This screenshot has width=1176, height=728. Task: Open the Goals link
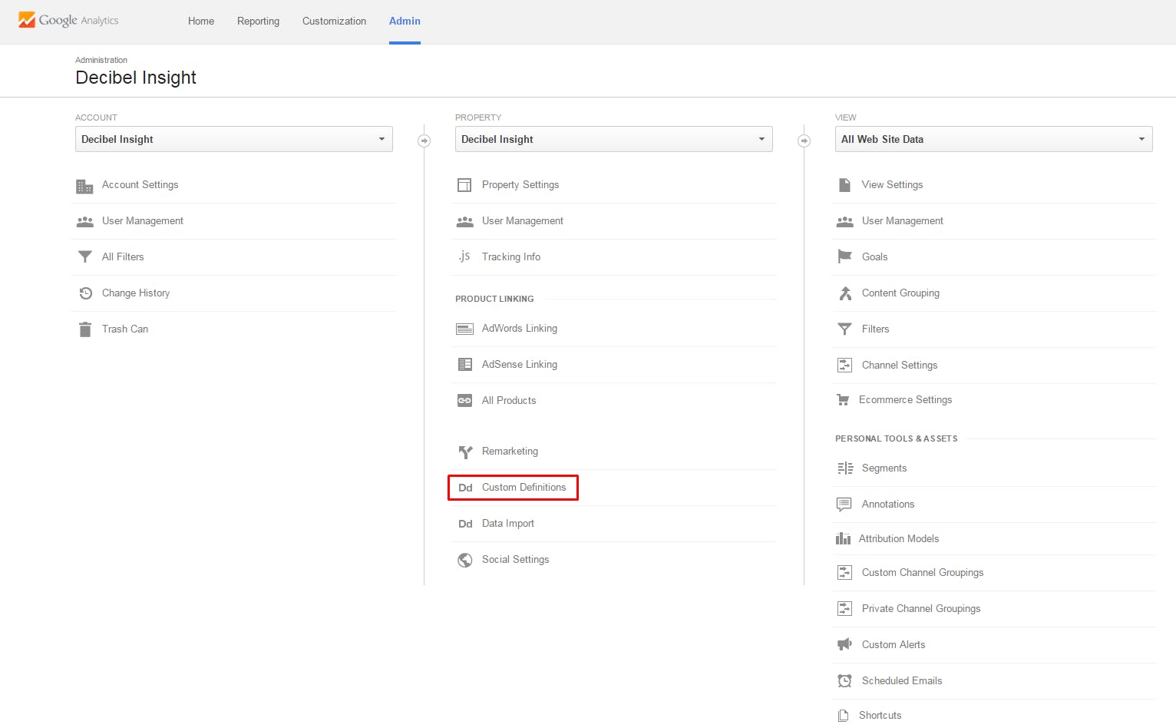874,257
